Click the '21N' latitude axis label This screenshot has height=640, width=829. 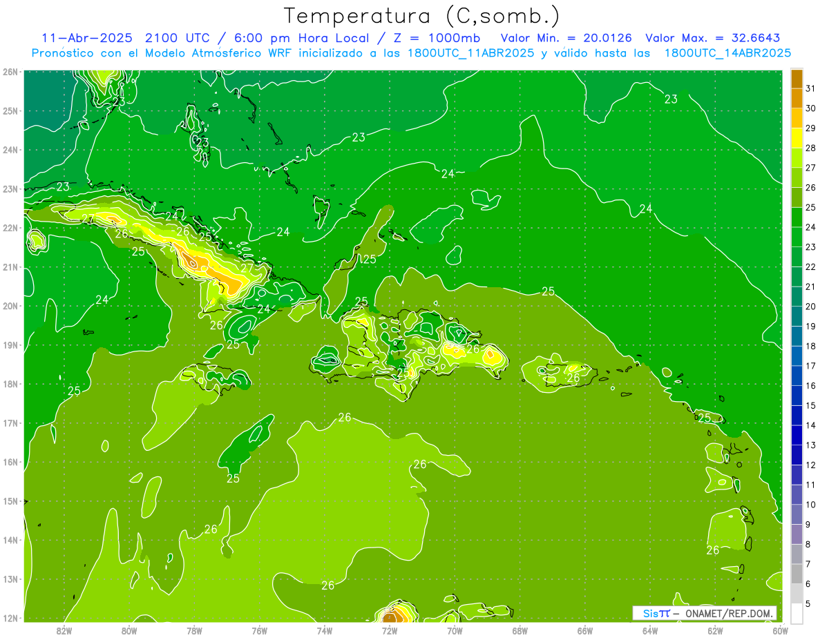pos(10,267)
